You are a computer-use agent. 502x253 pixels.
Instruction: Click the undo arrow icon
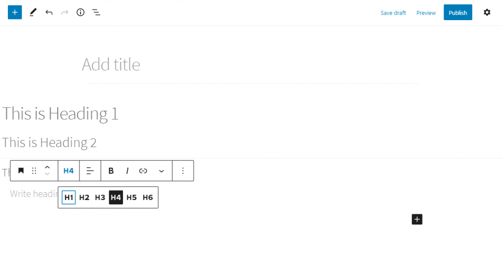click(49, 12)
